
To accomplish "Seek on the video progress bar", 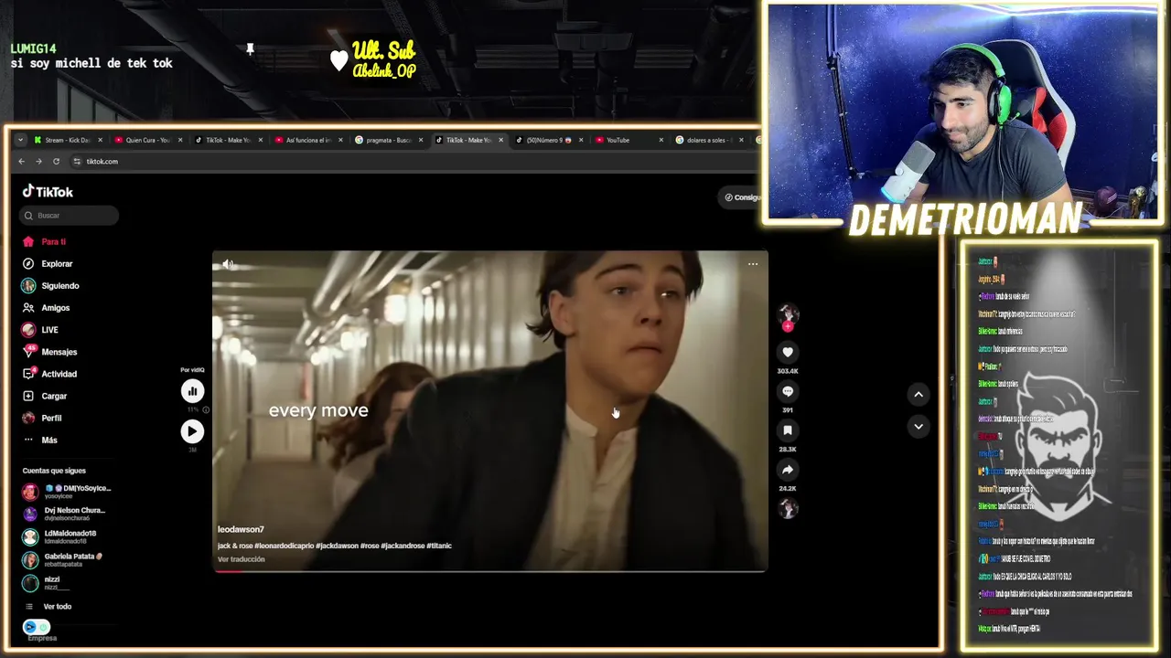I will tap(490, 571).
